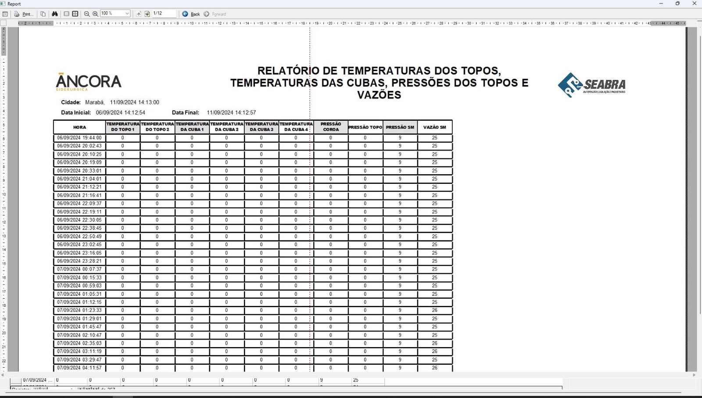Click the Back navigation button
Screen dimensions: 702x398
[x=191, y=14]
